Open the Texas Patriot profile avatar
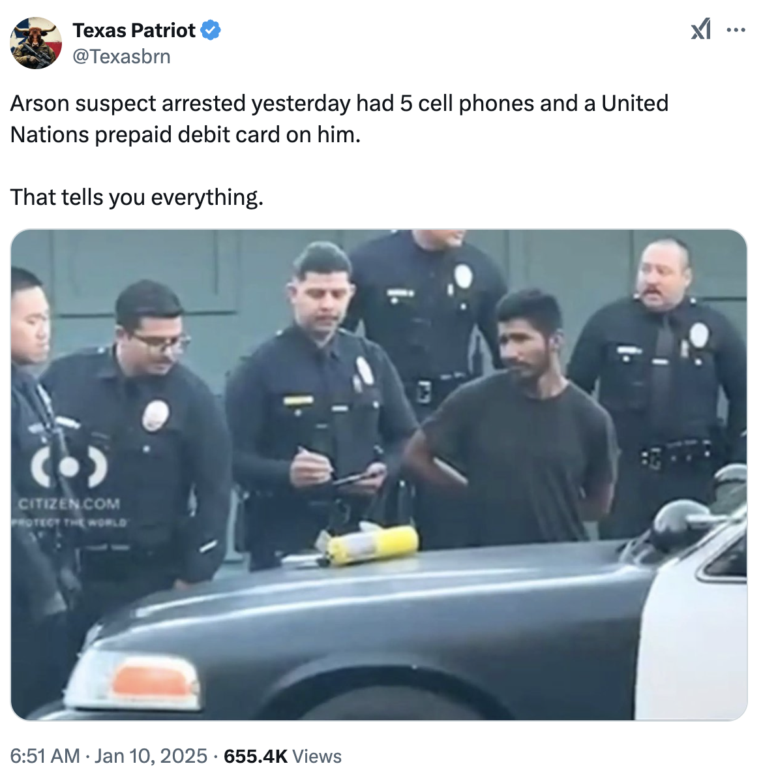The width and height of the screenshot is (763, 783). click(x=36, y=43)
